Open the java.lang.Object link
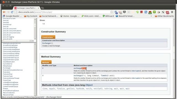 click(89, 85)
